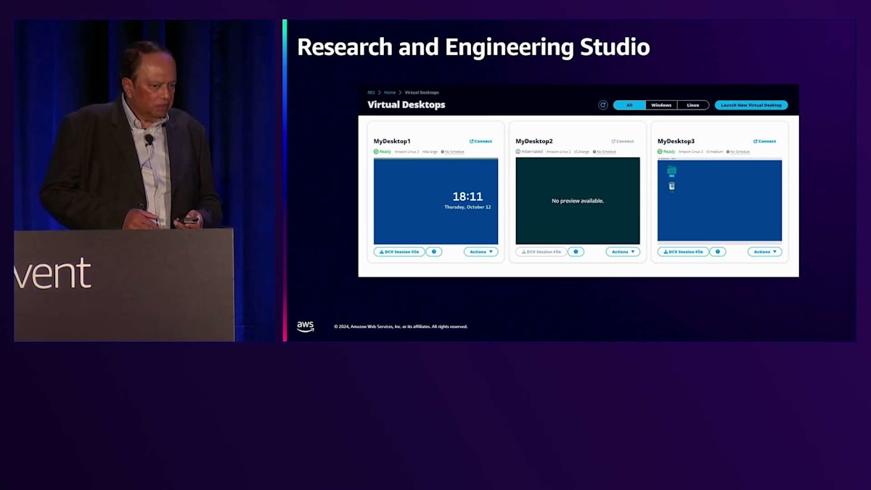Viewport: 871px width, 490px height.
Task: Download DCV Session File for MyDesktop3
Action: point(683,252)
